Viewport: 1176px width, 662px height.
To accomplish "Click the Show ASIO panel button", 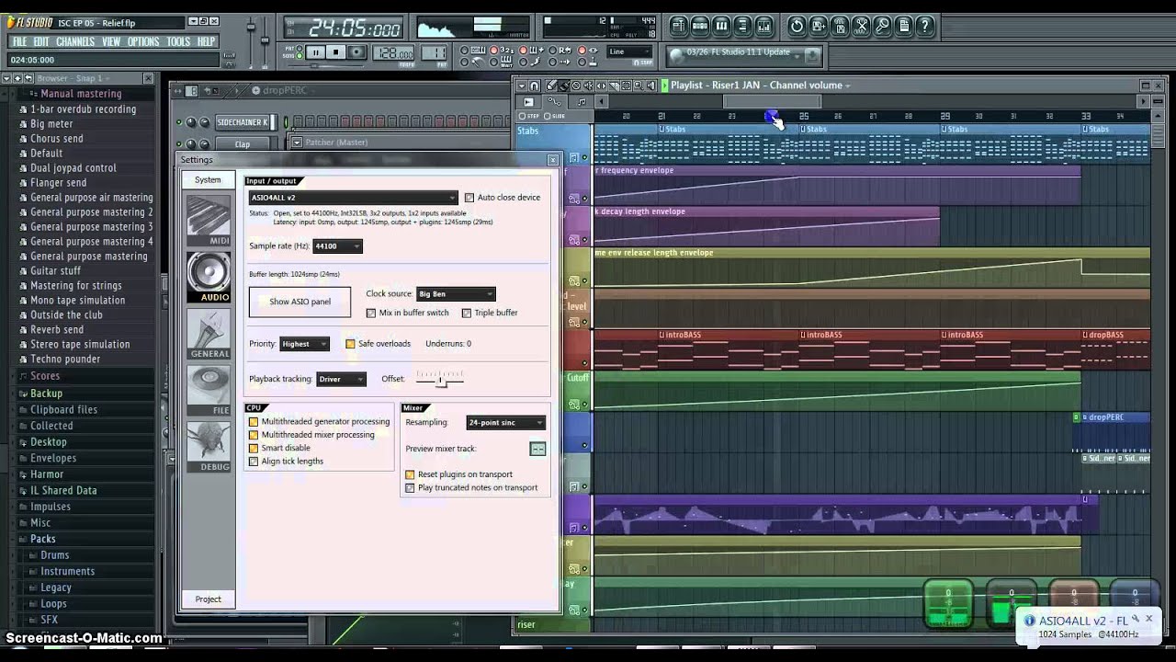I will tap(300, 302).
